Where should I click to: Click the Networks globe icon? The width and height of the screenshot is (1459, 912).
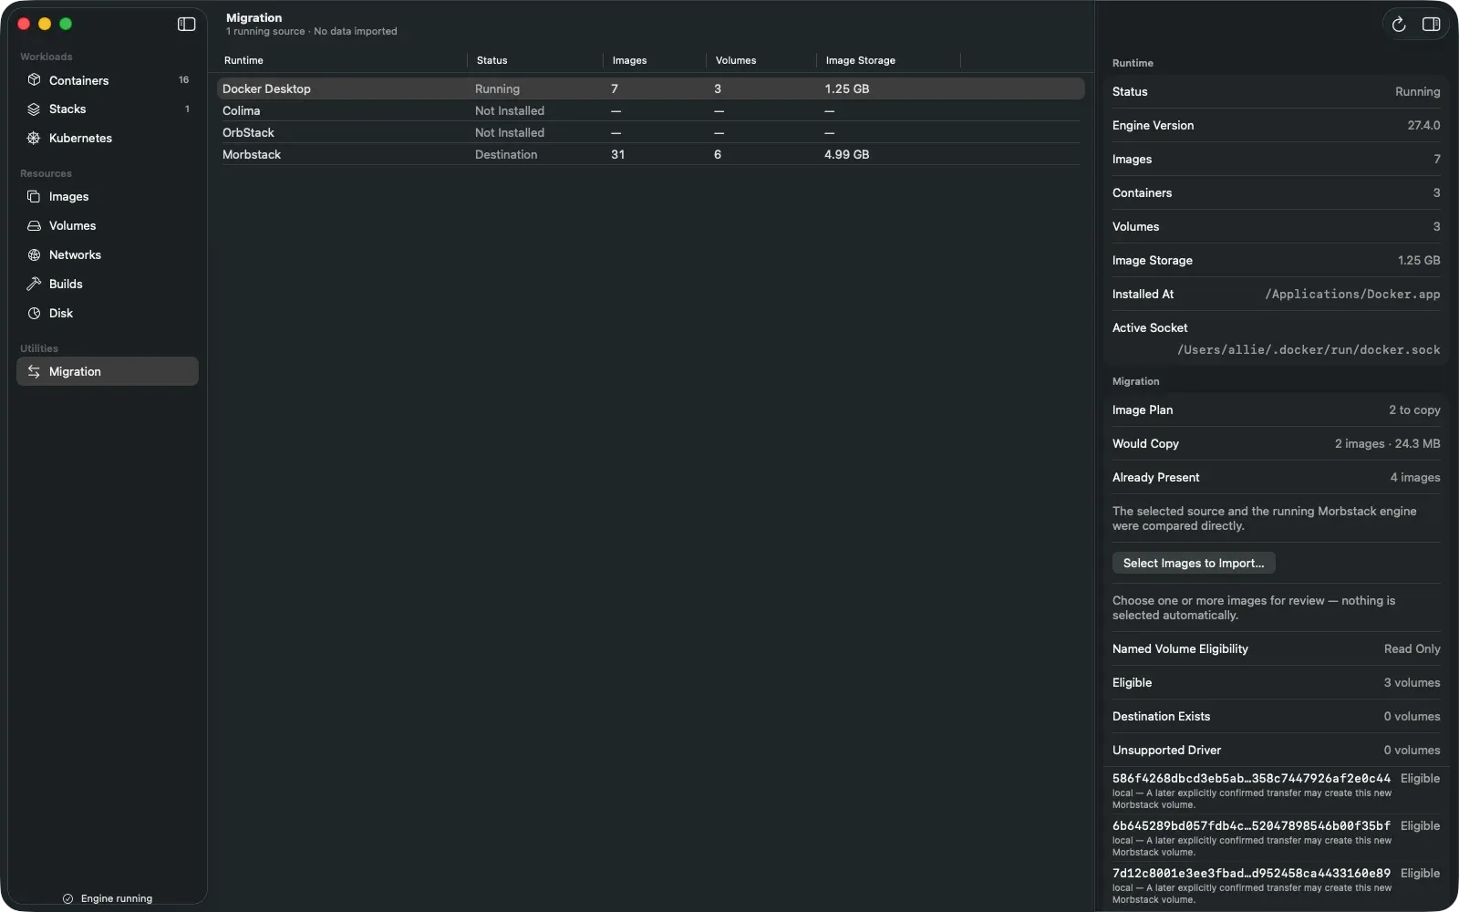pos(34,255)
